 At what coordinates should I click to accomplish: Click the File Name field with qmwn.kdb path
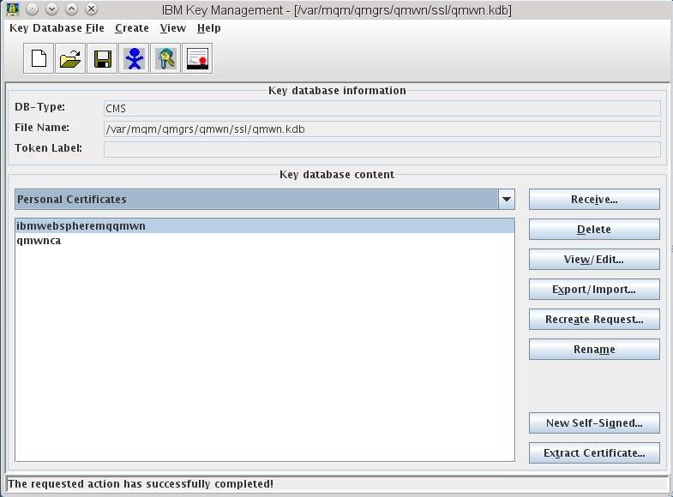tap(382, 129)
